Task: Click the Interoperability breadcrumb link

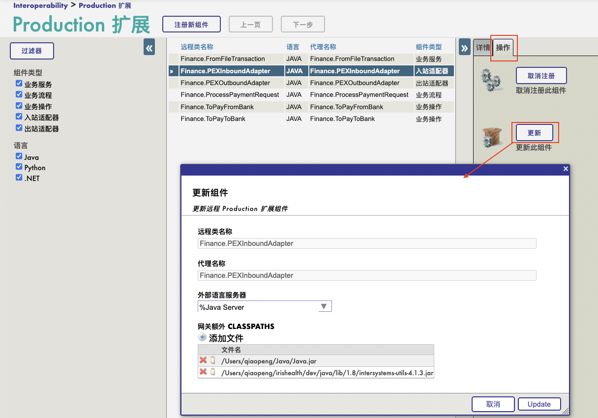Action: pos(40,6)
